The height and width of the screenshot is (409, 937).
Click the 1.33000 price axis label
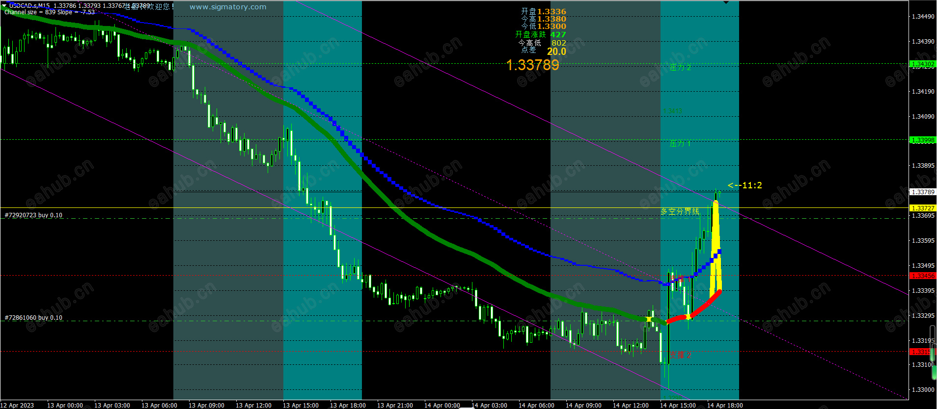[923, 389]
